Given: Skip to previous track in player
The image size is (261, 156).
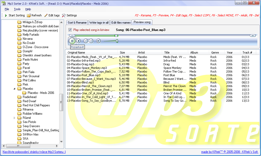Looking at the screenshot, I should point(86,41).
